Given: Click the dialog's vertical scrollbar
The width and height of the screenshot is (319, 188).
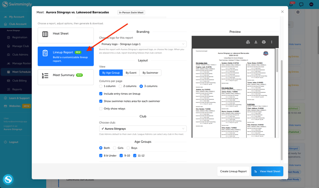Looking at the screenshot, I should [x=282, y=110].
